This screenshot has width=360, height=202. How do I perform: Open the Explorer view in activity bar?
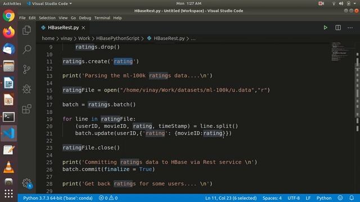pos(26,30)
